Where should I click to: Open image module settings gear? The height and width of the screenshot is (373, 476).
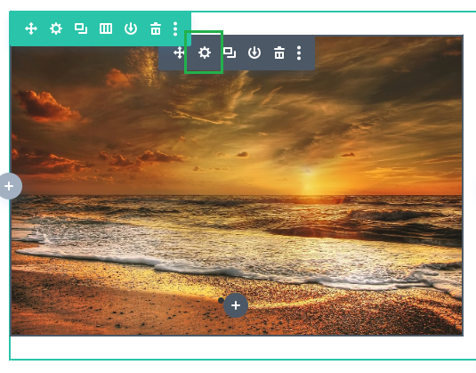205,53
